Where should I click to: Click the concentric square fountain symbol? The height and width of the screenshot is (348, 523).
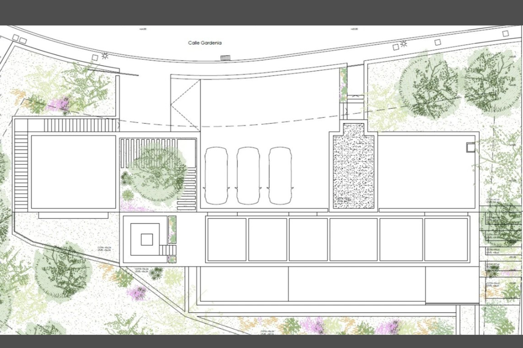tap(146, 239)
